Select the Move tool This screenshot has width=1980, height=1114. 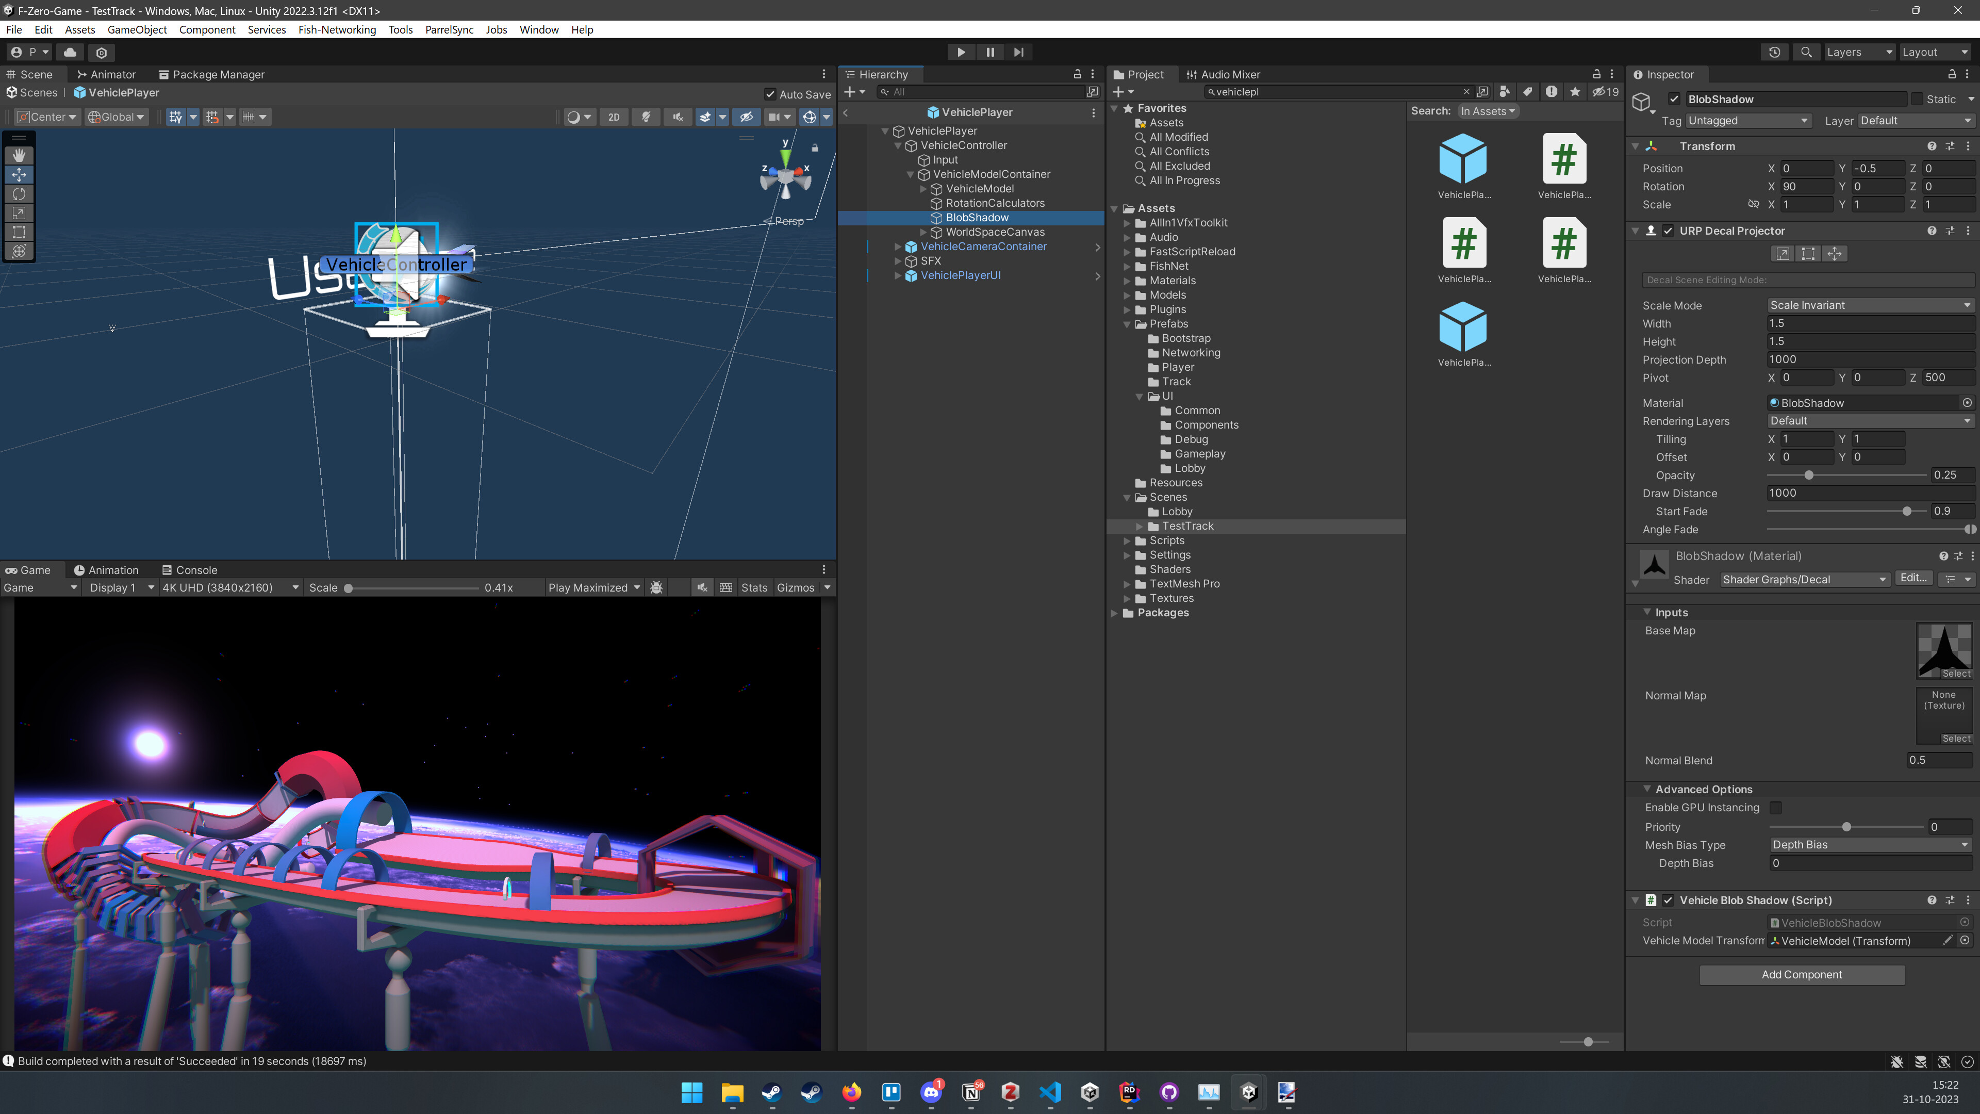[x=19, y=174]
